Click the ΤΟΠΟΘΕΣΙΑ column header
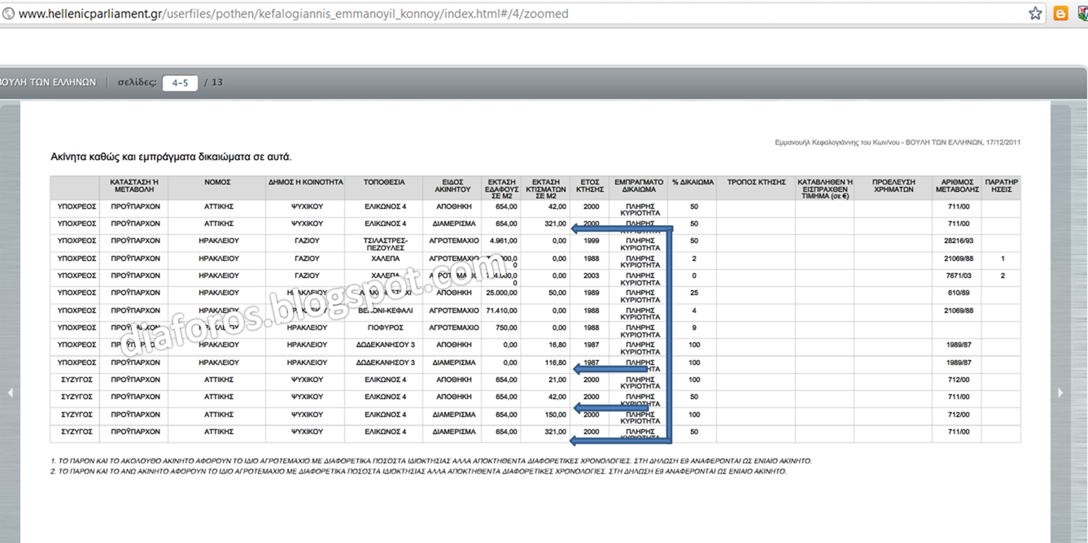The image size is (1088, 543). click(384, 183)
